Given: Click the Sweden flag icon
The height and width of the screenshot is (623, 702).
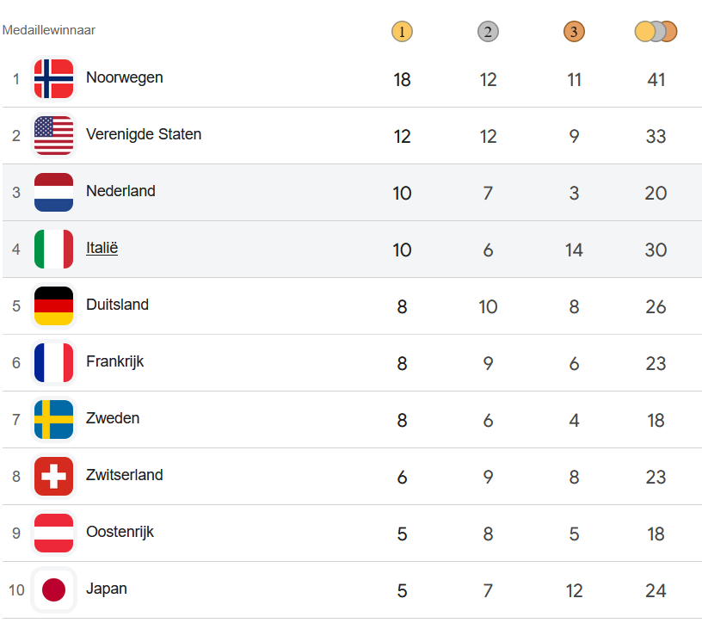Looking at the screenshot, I should click(53, 420).
